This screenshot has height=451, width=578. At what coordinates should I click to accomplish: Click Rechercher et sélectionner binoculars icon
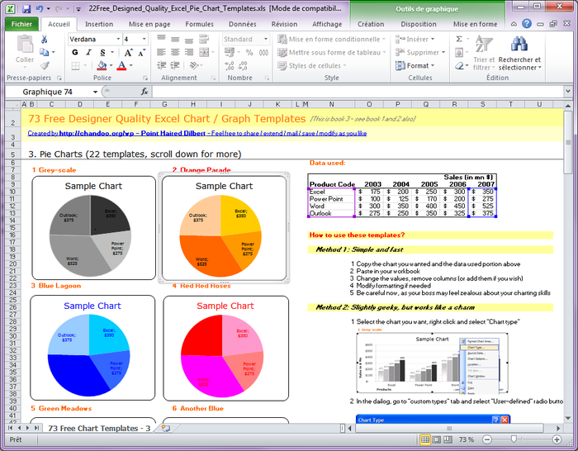[519, 44]
